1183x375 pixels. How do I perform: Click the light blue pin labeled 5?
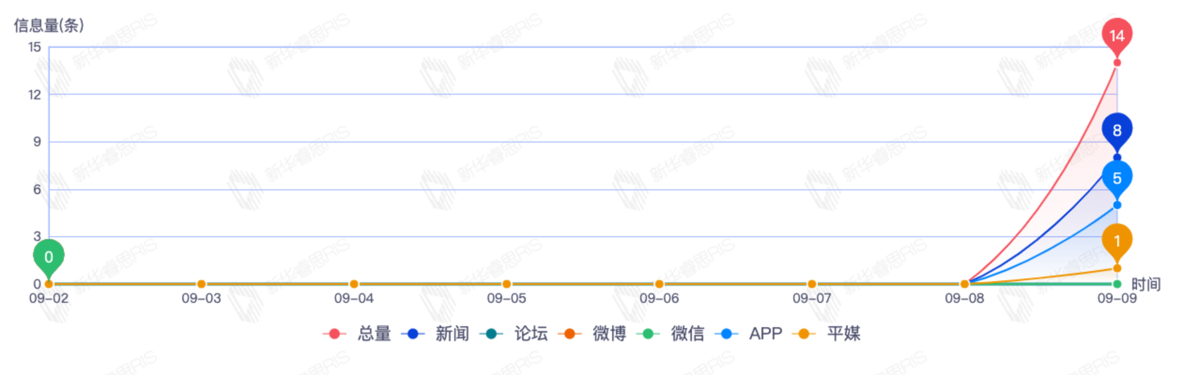[x=1117, y=178]
